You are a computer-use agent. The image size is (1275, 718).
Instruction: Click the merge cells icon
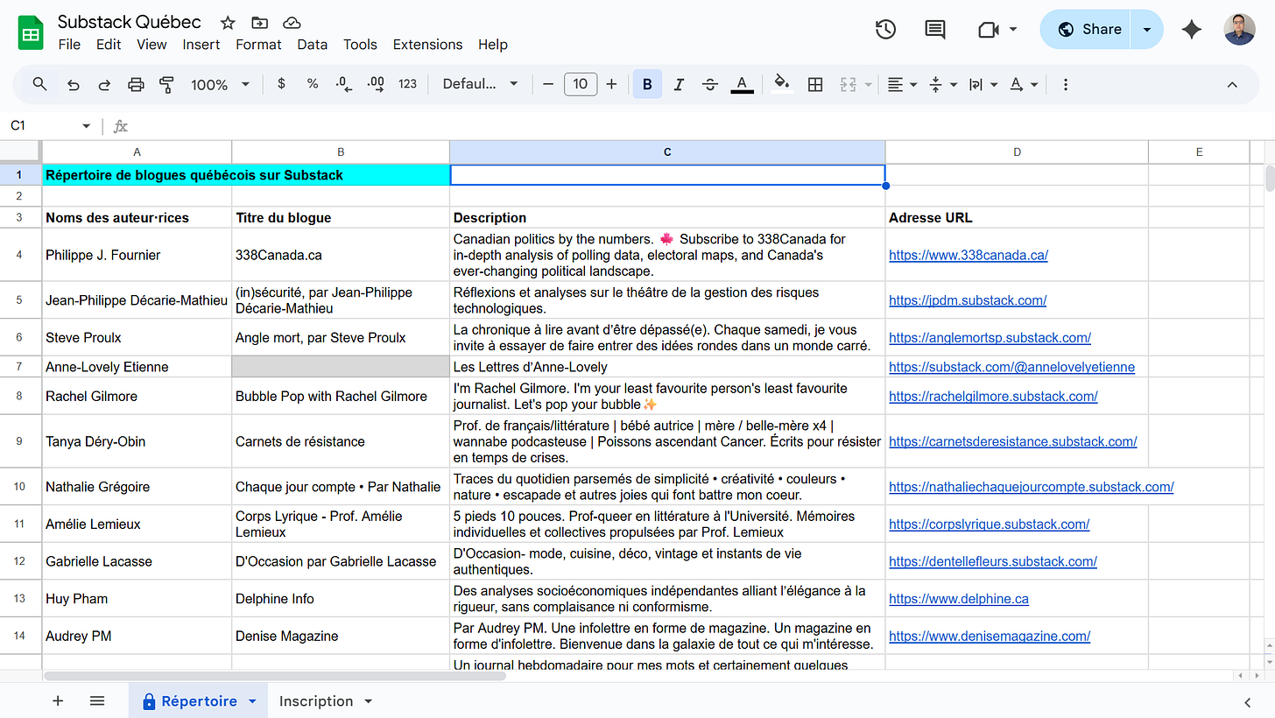point(848,84)
